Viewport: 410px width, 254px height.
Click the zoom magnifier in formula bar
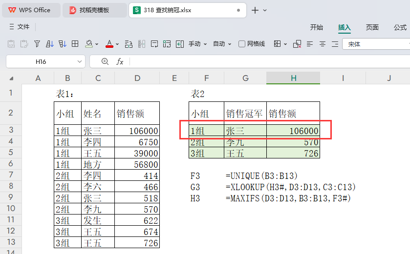(105, 61)
